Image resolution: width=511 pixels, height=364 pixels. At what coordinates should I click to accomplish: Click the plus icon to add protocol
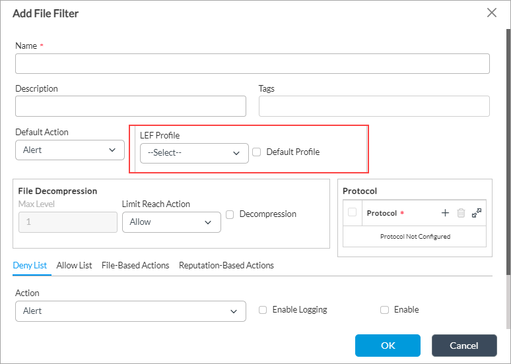pyautogui.click(x=445, y=213)
